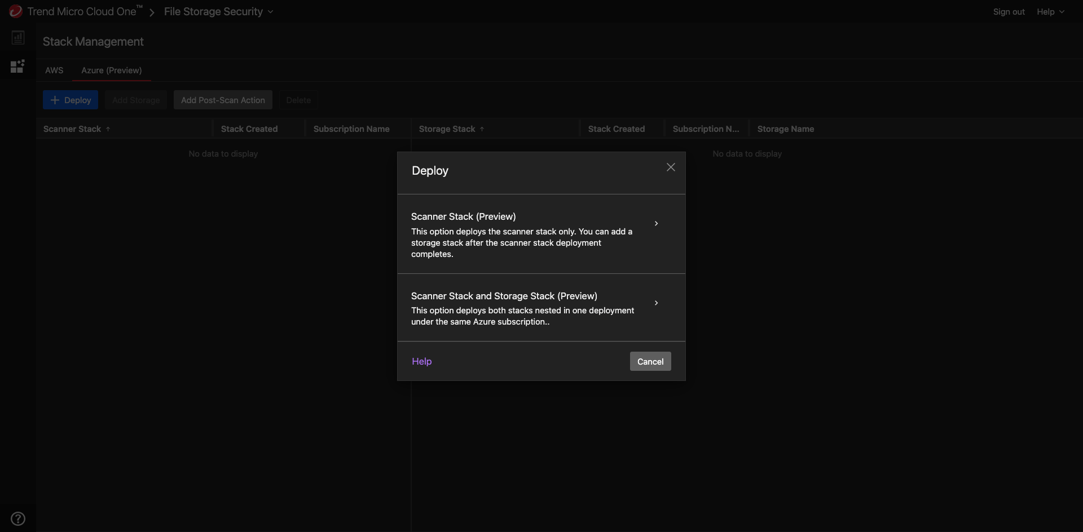Screen dimensions: 1083x532
Task: Open the dashboard chart icon in sidebar
Action: pos(18,38)
